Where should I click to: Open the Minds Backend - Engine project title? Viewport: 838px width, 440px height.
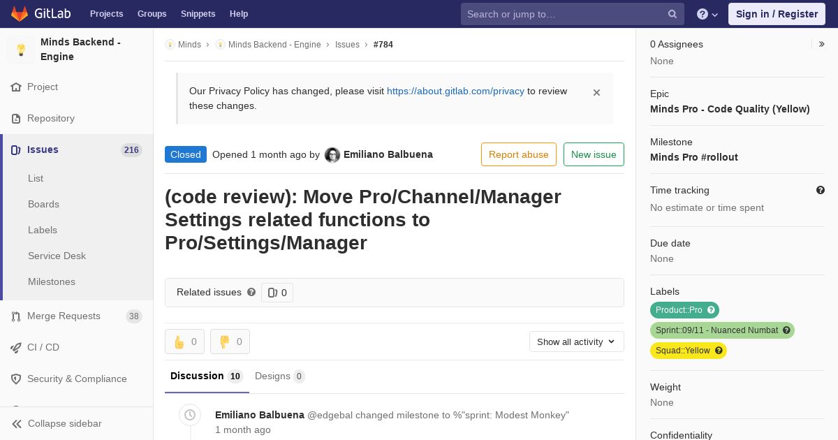click(x=80, y=49)
